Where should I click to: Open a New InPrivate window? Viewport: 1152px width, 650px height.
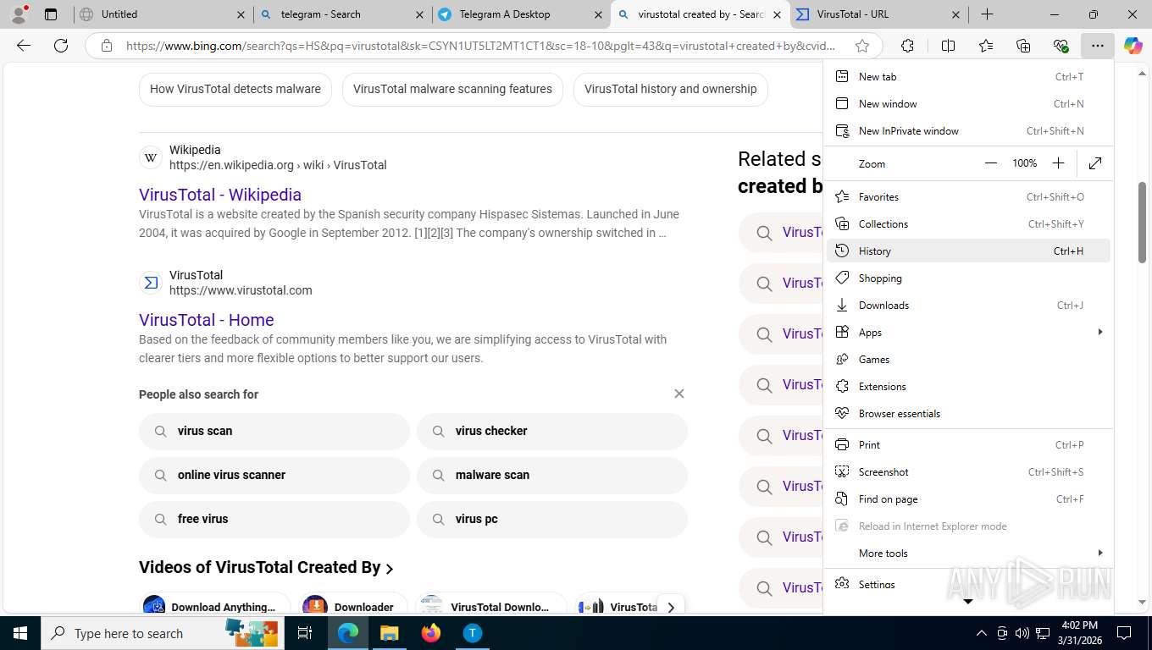coord(968,131)
